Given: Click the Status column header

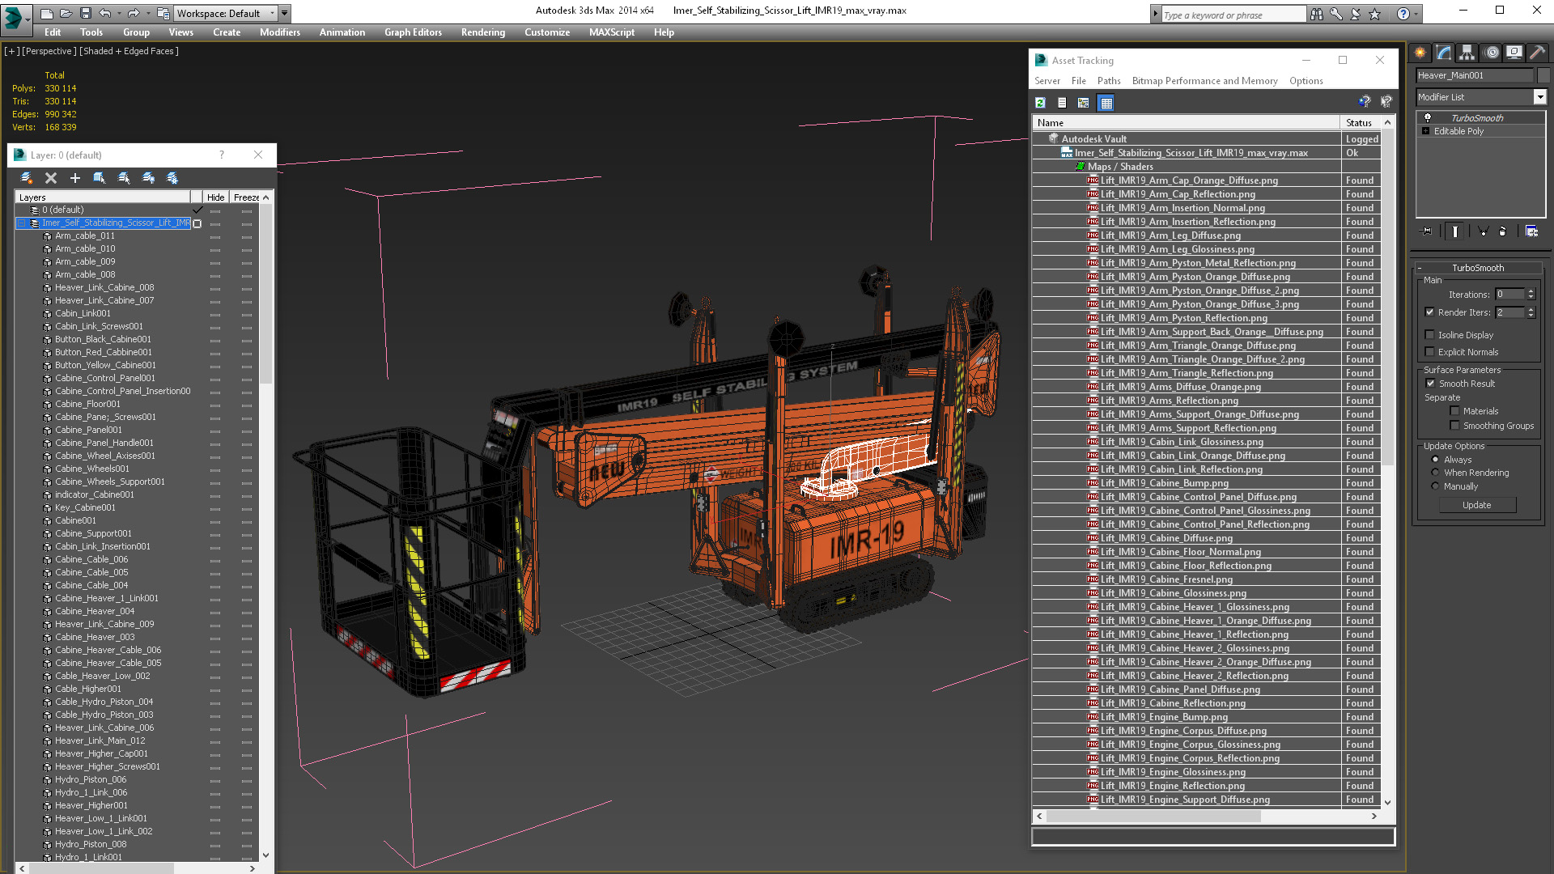Looking at the screenshot, I should click(x=1360, y=123).
